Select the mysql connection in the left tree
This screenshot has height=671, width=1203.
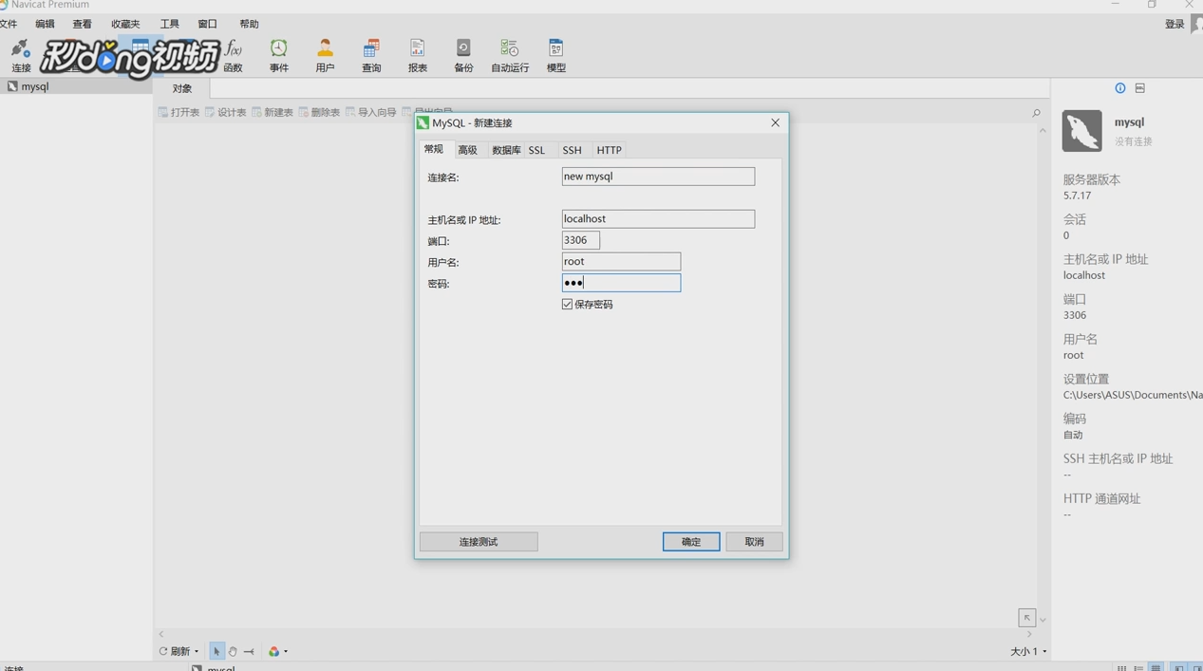(76, 86)
